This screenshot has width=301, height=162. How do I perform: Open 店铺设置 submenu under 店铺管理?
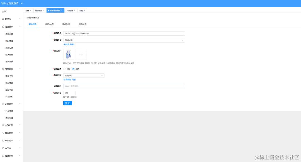tap(9, 34)
